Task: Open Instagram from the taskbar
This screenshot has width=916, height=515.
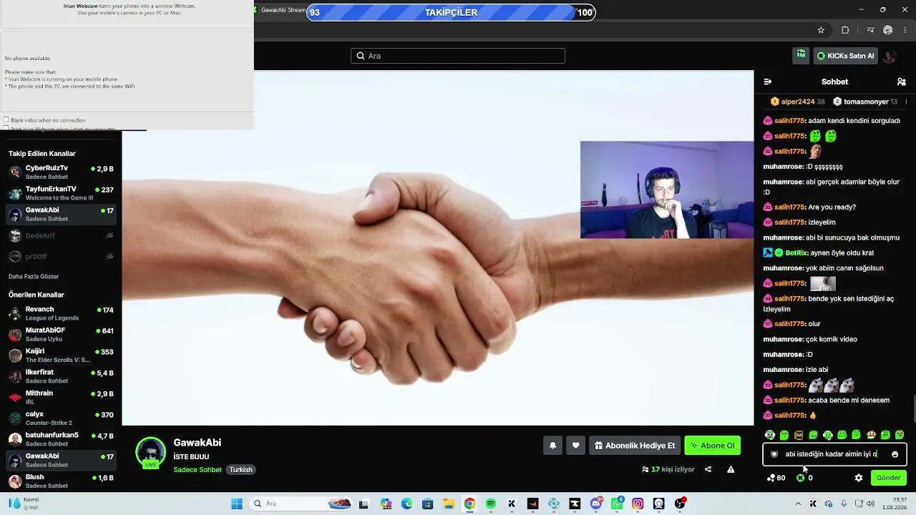Action: click(x=638, y=504)
